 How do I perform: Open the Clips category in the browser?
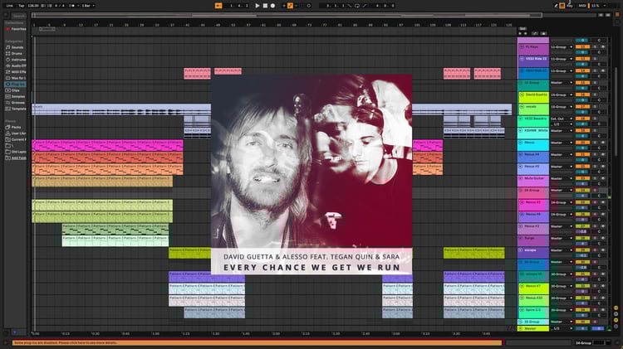click(15, 90)
